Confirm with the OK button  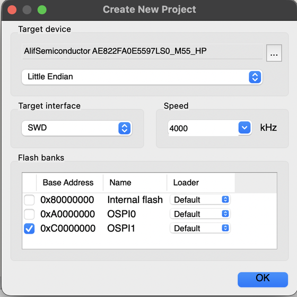(263, 279)
